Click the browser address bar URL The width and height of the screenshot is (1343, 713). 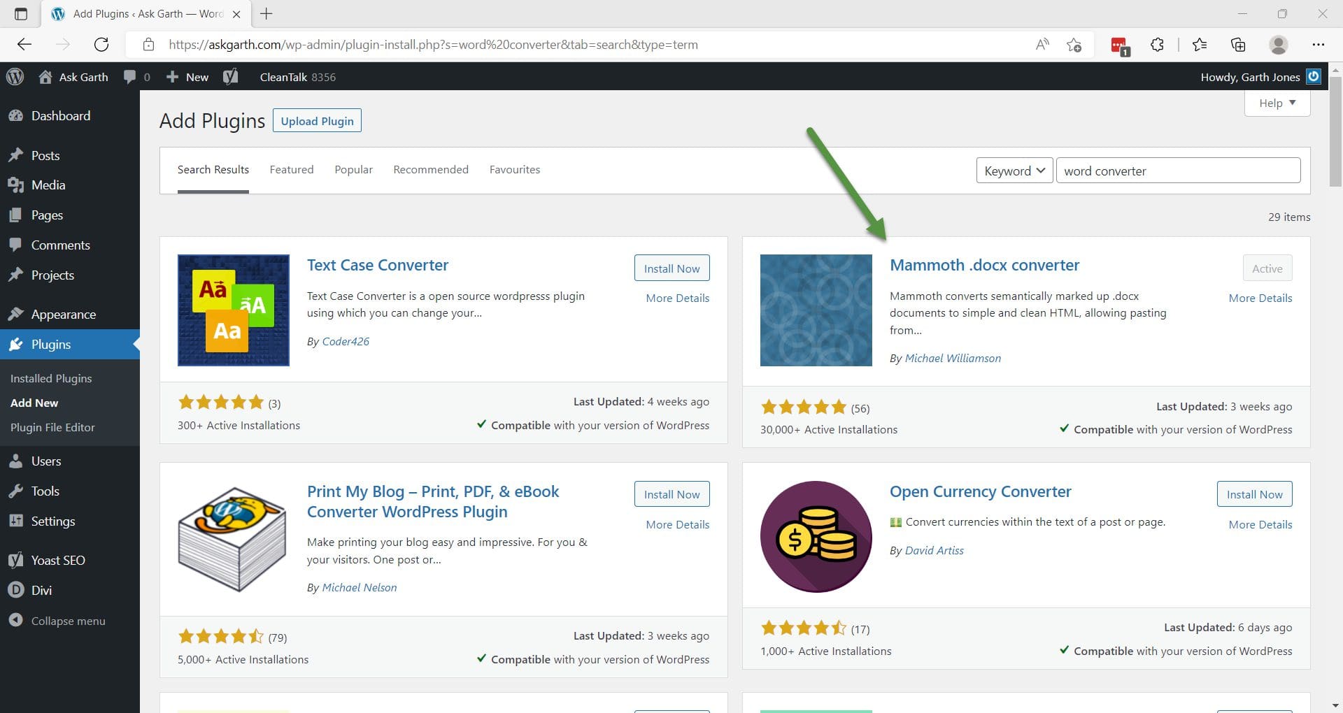pyautogui.click(x=433, y=45)
